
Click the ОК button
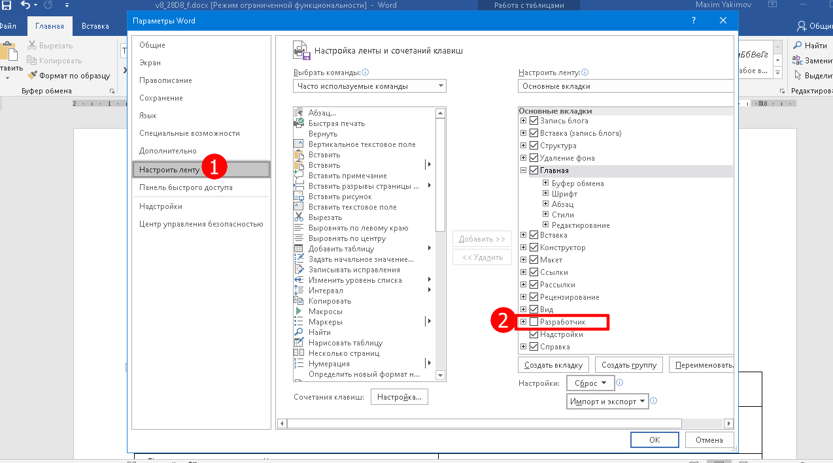(x=654, y=440)
